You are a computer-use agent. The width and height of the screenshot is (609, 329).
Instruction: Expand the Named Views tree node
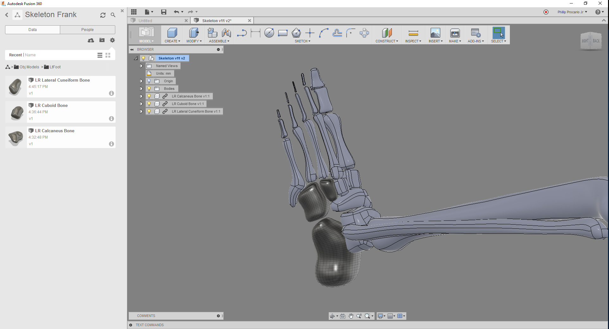tap(141, 66)
